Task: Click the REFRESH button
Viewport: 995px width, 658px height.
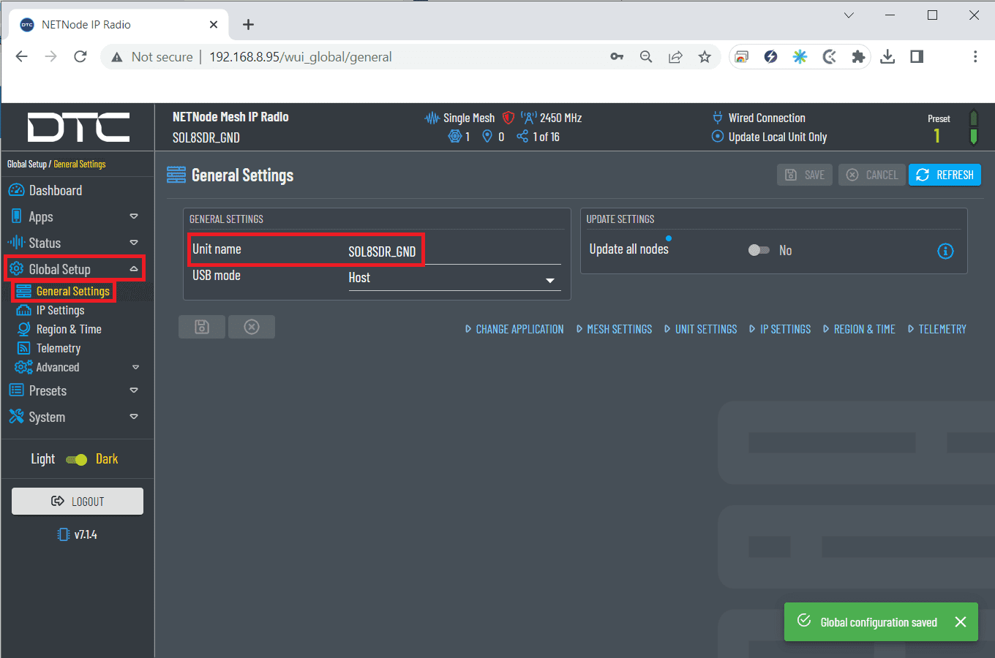Action: [x=945, y=175]
